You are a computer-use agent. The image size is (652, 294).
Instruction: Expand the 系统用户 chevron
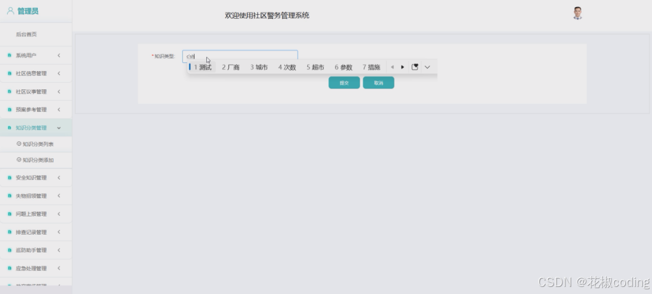coord(59,55)
